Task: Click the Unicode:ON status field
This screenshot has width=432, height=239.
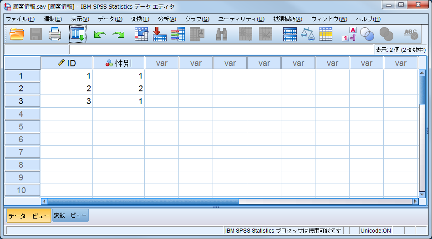Action: (x=376, y=230)
